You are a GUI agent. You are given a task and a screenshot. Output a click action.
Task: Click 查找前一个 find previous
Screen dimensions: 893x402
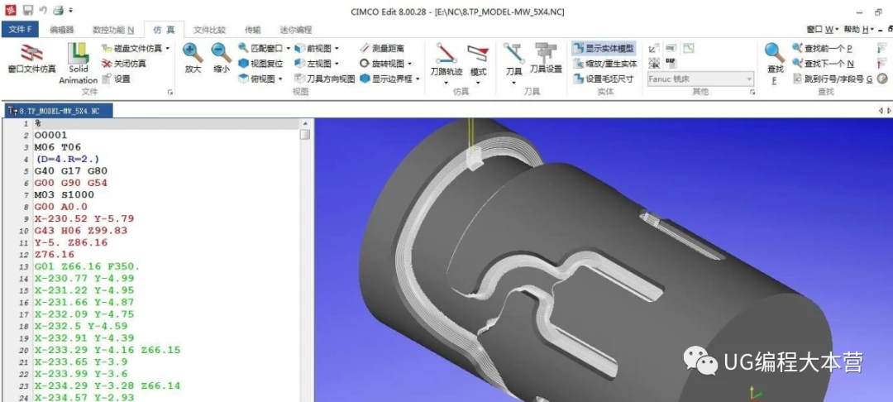click(822, 49)
